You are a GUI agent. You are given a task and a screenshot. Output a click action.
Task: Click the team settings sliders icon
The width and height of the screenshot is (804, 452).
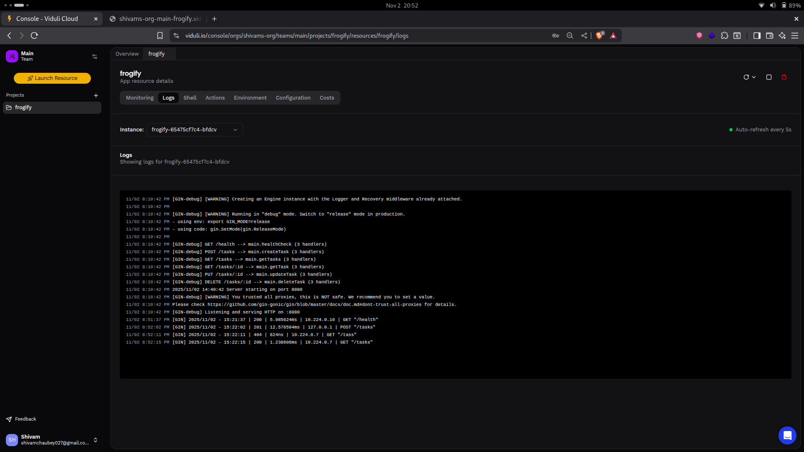[x=95, y=56]
